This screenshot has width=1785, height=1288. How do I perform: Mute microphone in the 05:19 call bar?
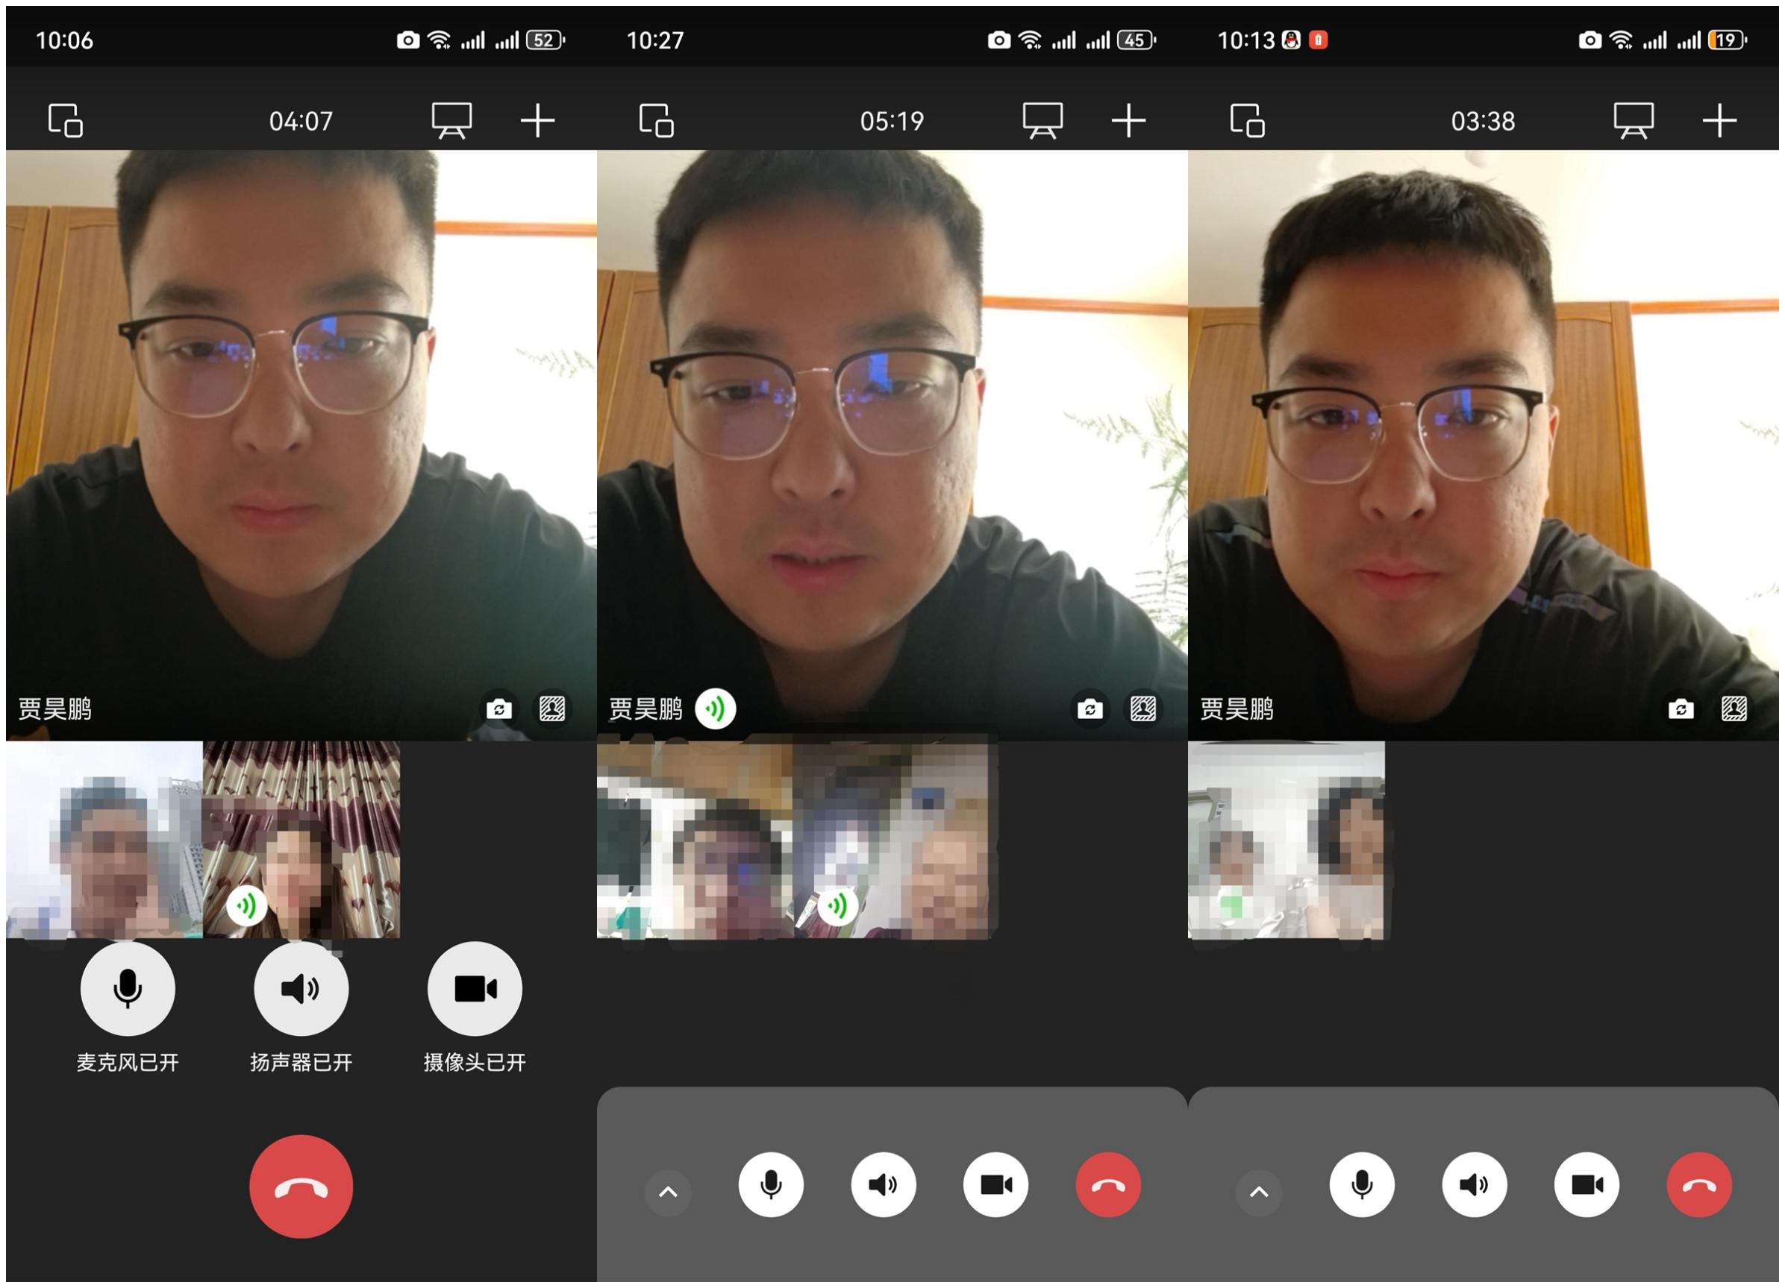[x=771, y=1184]
